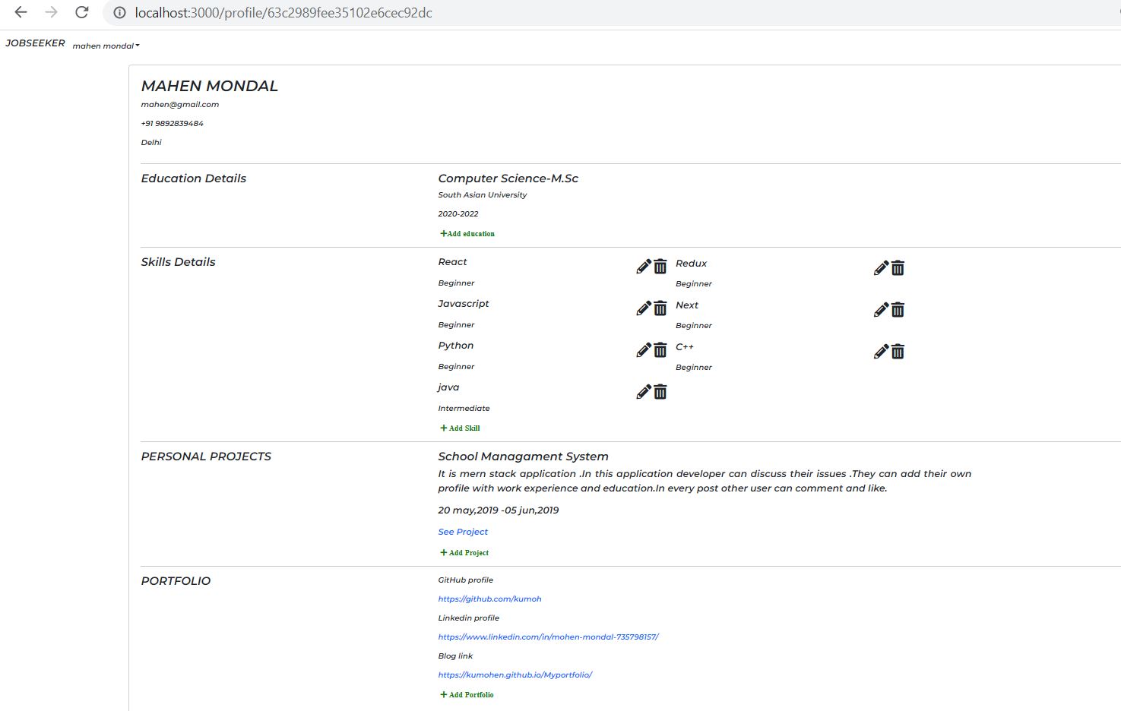Edit the React skill entry
The width and height of the screenshot is (1121, 711).
(642, 267)
